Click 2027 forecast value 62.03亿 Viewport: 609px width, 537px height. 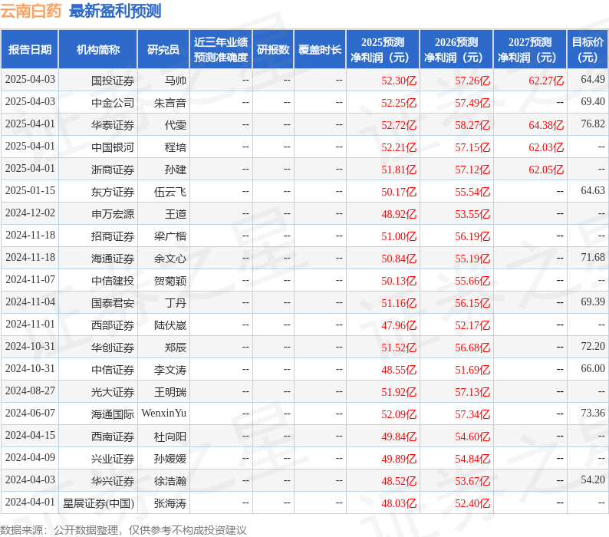click(545, 147)
